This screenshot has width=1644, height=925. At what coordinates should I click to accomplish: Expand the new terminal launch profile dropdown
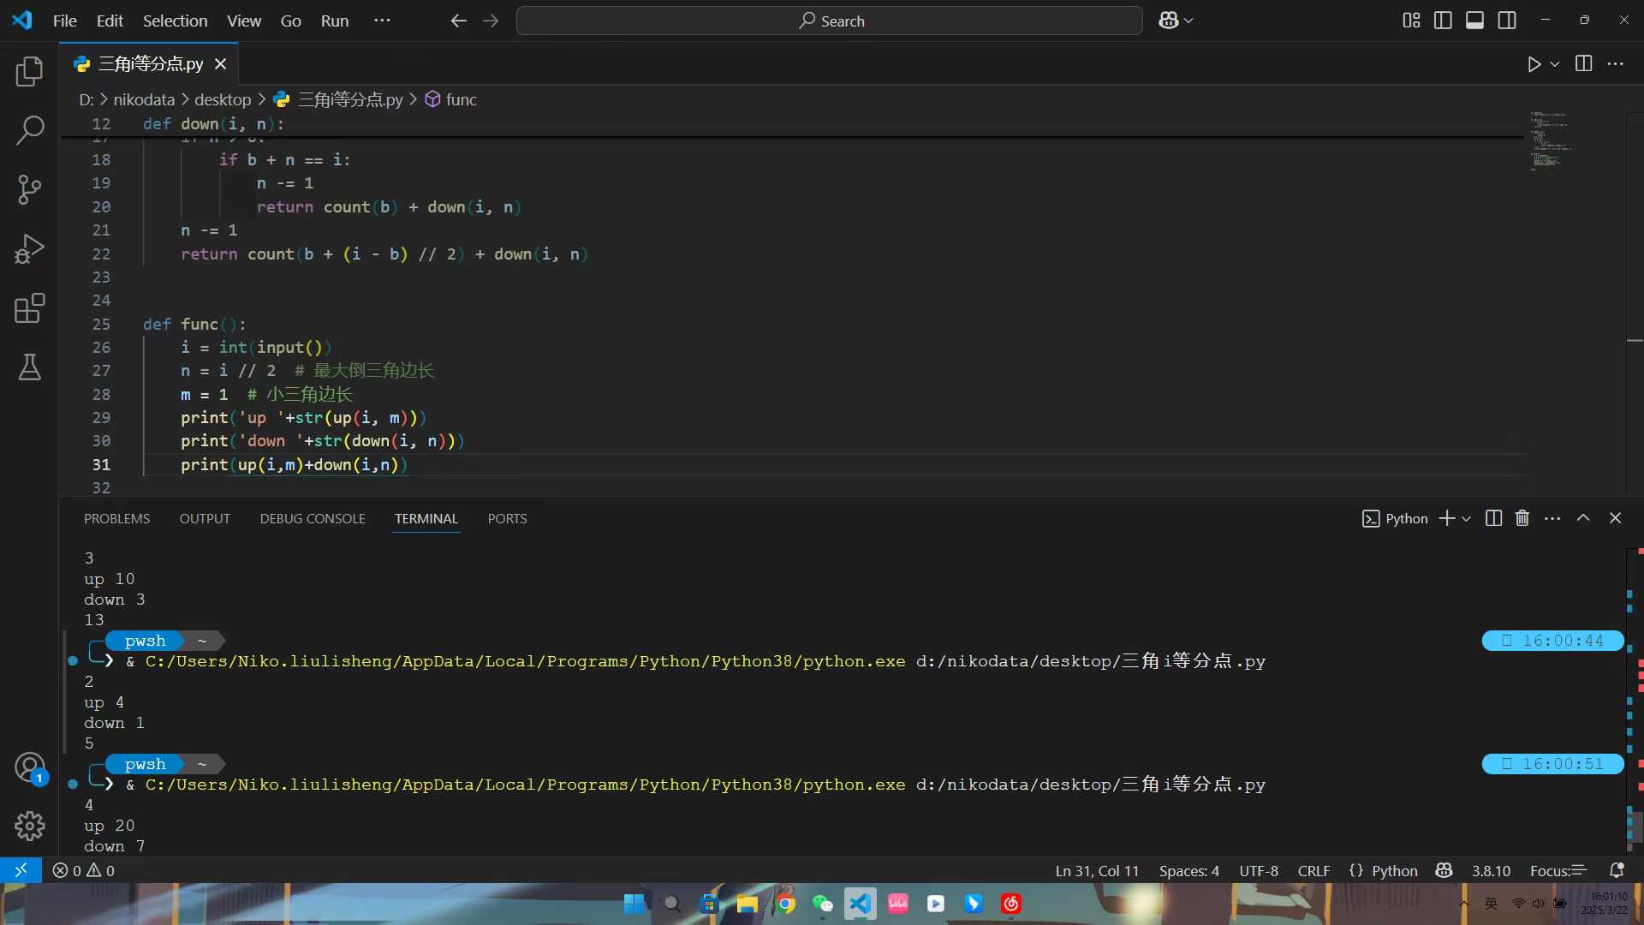pos(1466,519)
